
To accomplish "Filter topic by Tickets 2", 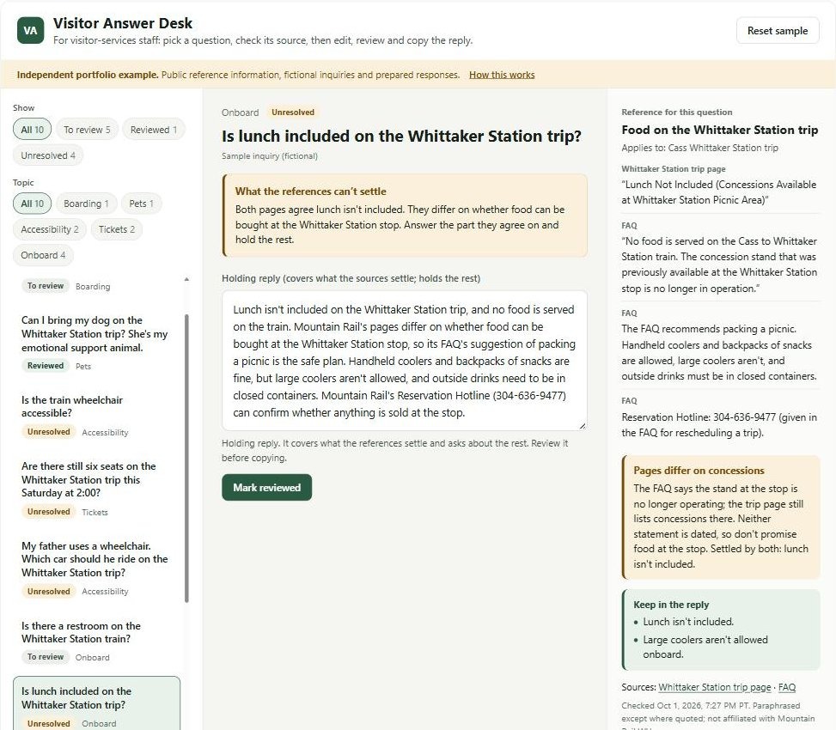I will (116, 229).
